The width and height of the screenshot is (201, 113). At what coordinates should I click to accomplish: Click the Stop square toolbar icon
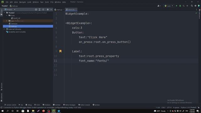tap(187, 6)
